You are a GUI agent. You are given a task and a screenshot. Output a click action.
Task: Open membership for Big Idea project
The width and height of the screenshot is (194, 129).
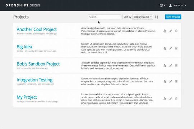pyautogui.click(x=165, y=48)
